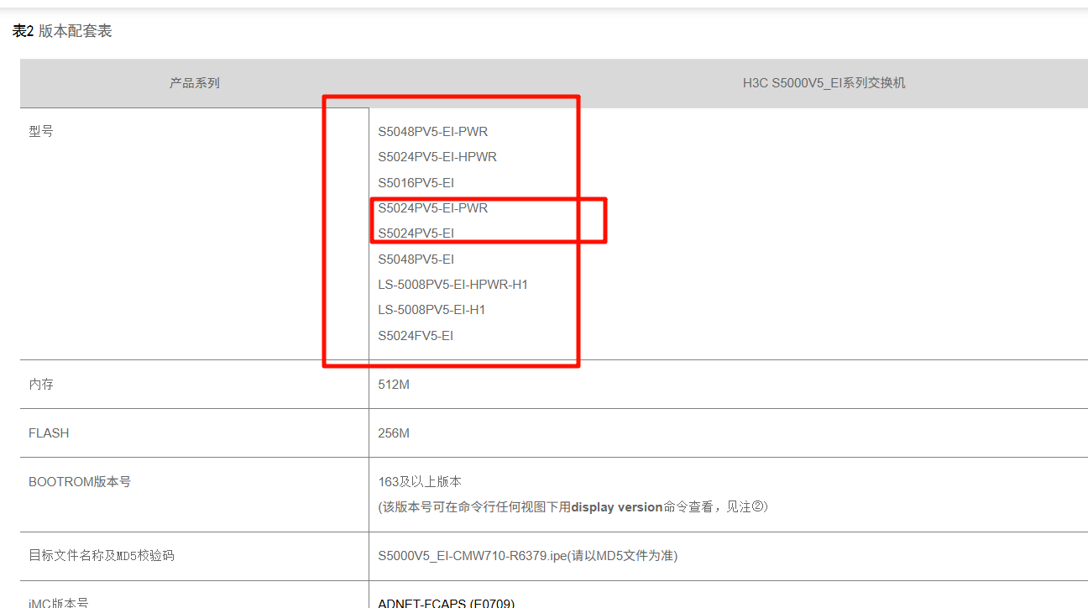The image size is (1088, 608).
Task: Click the 512M memory value
Action: click(x=394, y=385)
